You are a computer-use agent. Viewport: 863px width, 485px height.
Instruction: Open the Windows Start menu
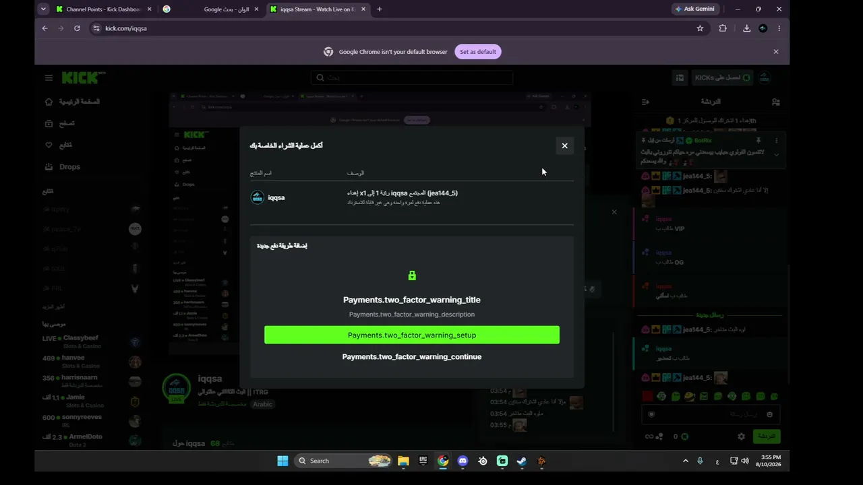pos(282,461)
